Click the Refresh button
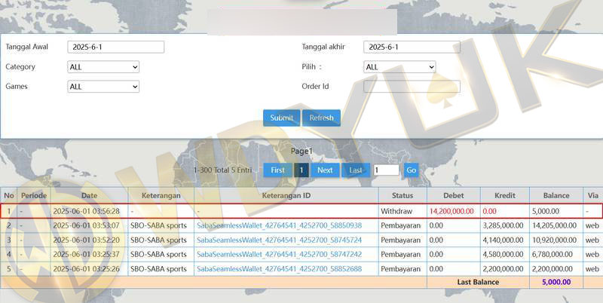603x303 pixels. [322, 118]
